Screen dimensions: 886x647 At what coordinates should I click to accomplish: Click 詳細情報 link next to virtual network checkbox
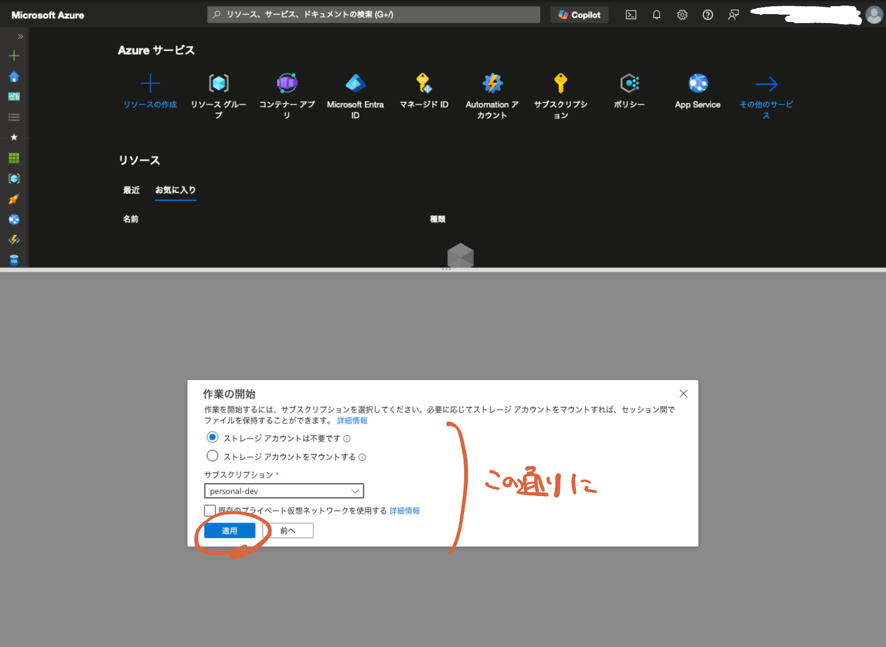pos(404,511)
